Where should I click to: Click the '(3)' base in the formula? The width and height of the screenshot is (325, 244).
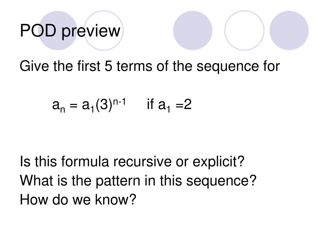pyautogui.click(x=104, y=105)
